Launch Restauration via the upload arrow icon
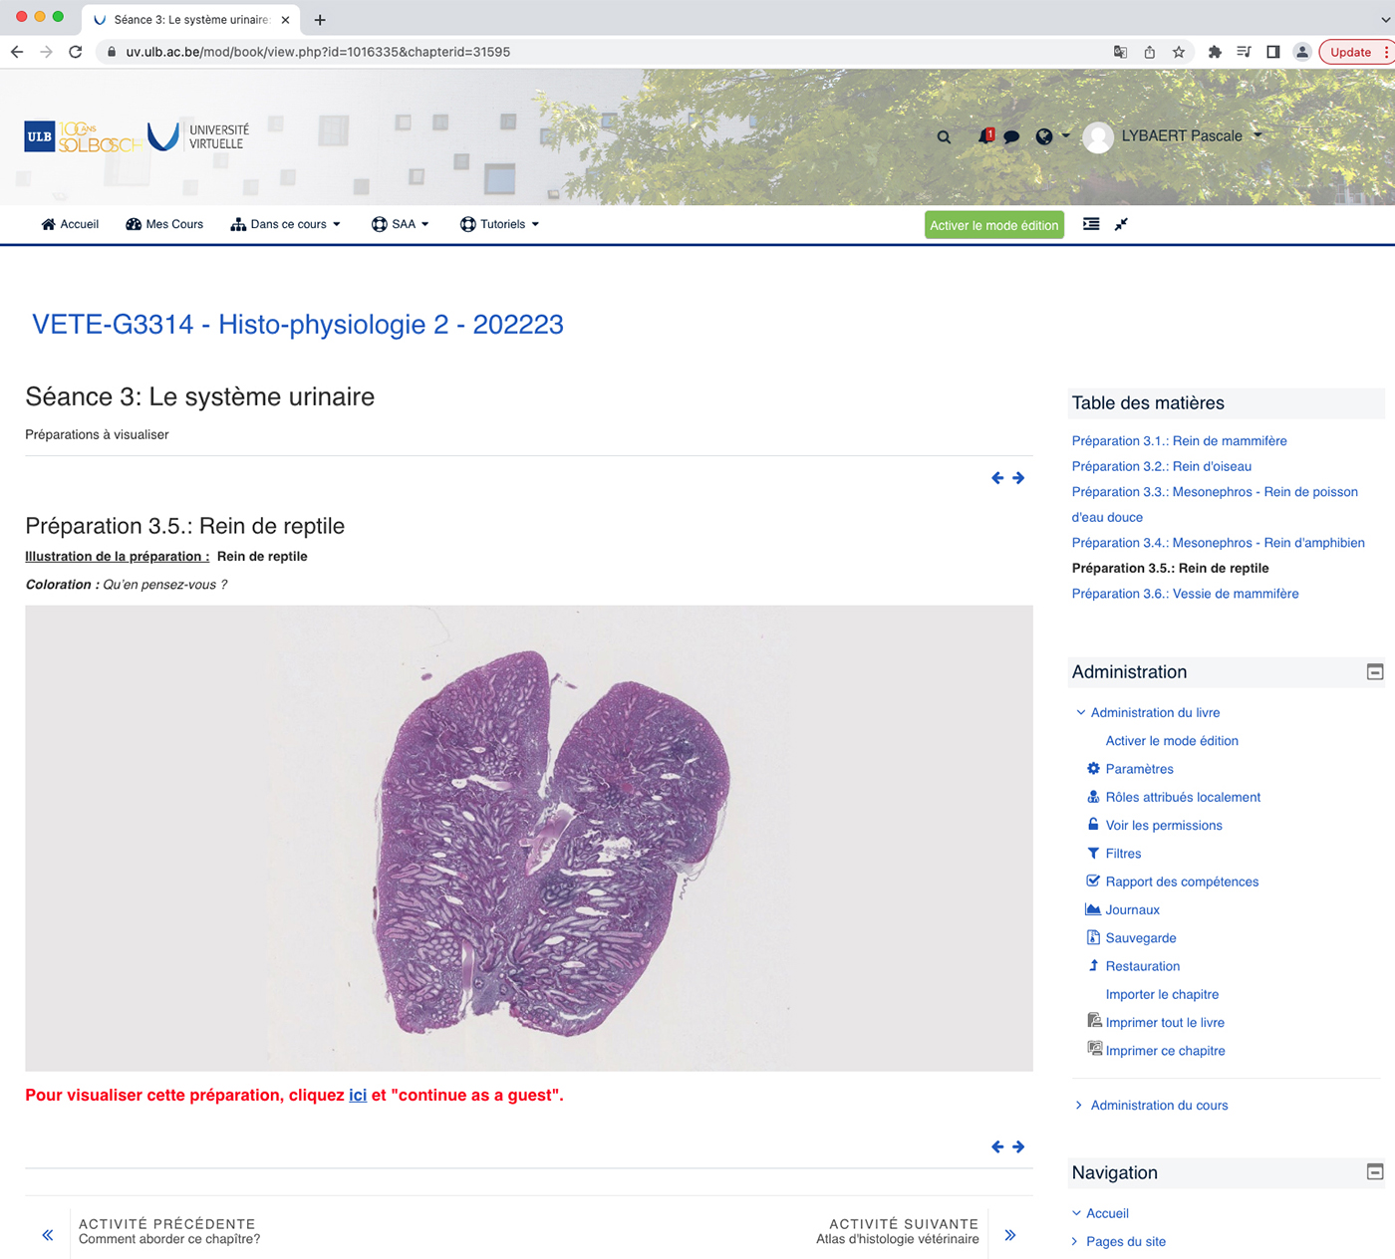 point(1142,966)
